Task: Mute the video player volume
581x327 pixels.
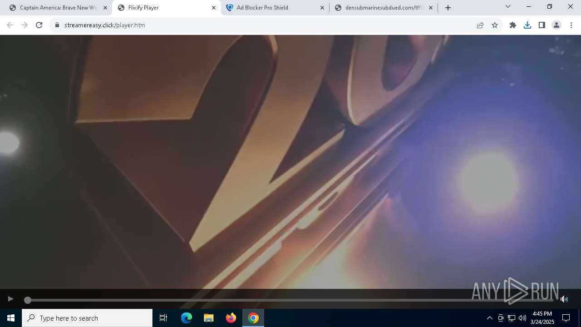Action: (x=564, y=299)
